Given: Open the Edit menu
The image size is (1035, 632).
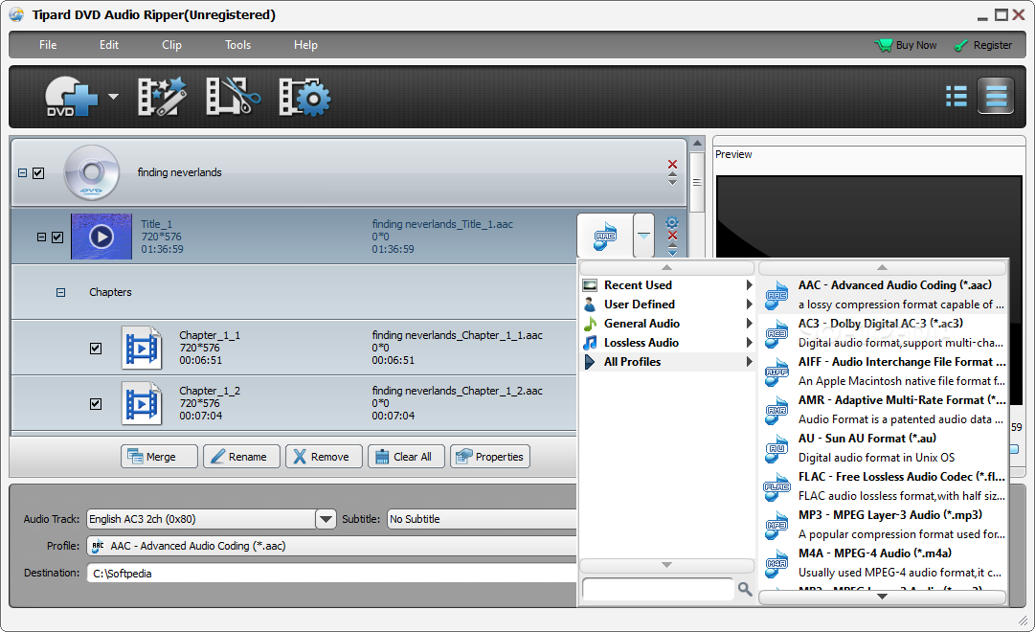Looking at the screenshot, I should [x=109, y=45].
